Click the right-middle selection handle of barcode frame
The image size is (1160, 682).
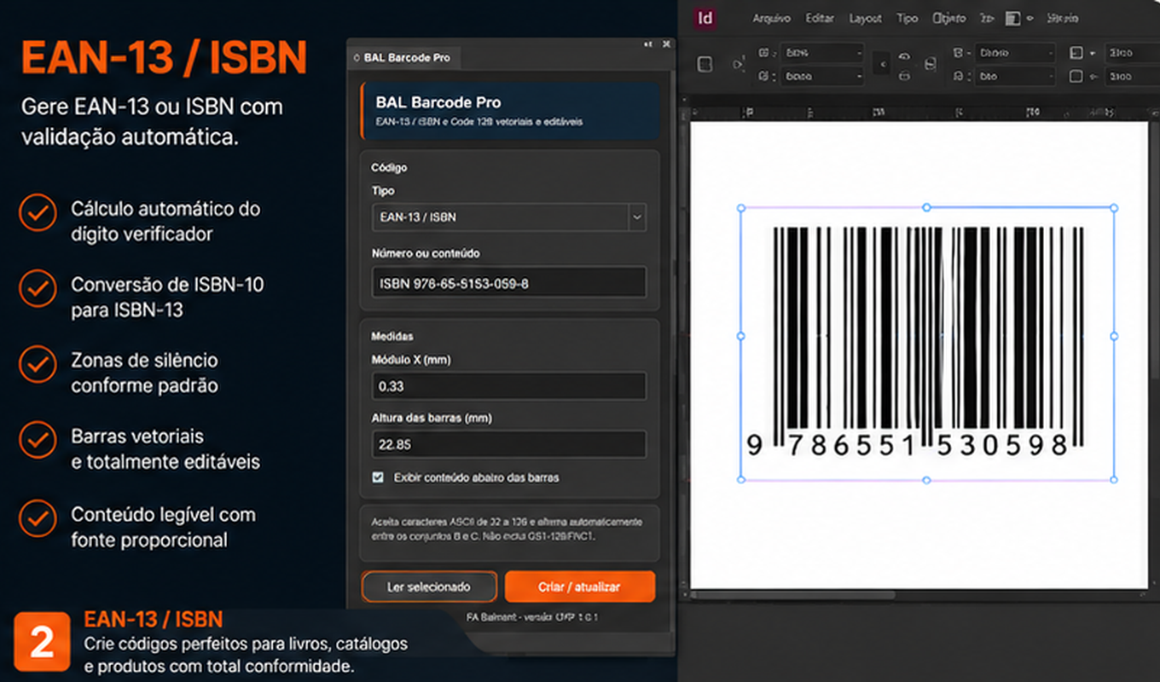pos(1114,336)
